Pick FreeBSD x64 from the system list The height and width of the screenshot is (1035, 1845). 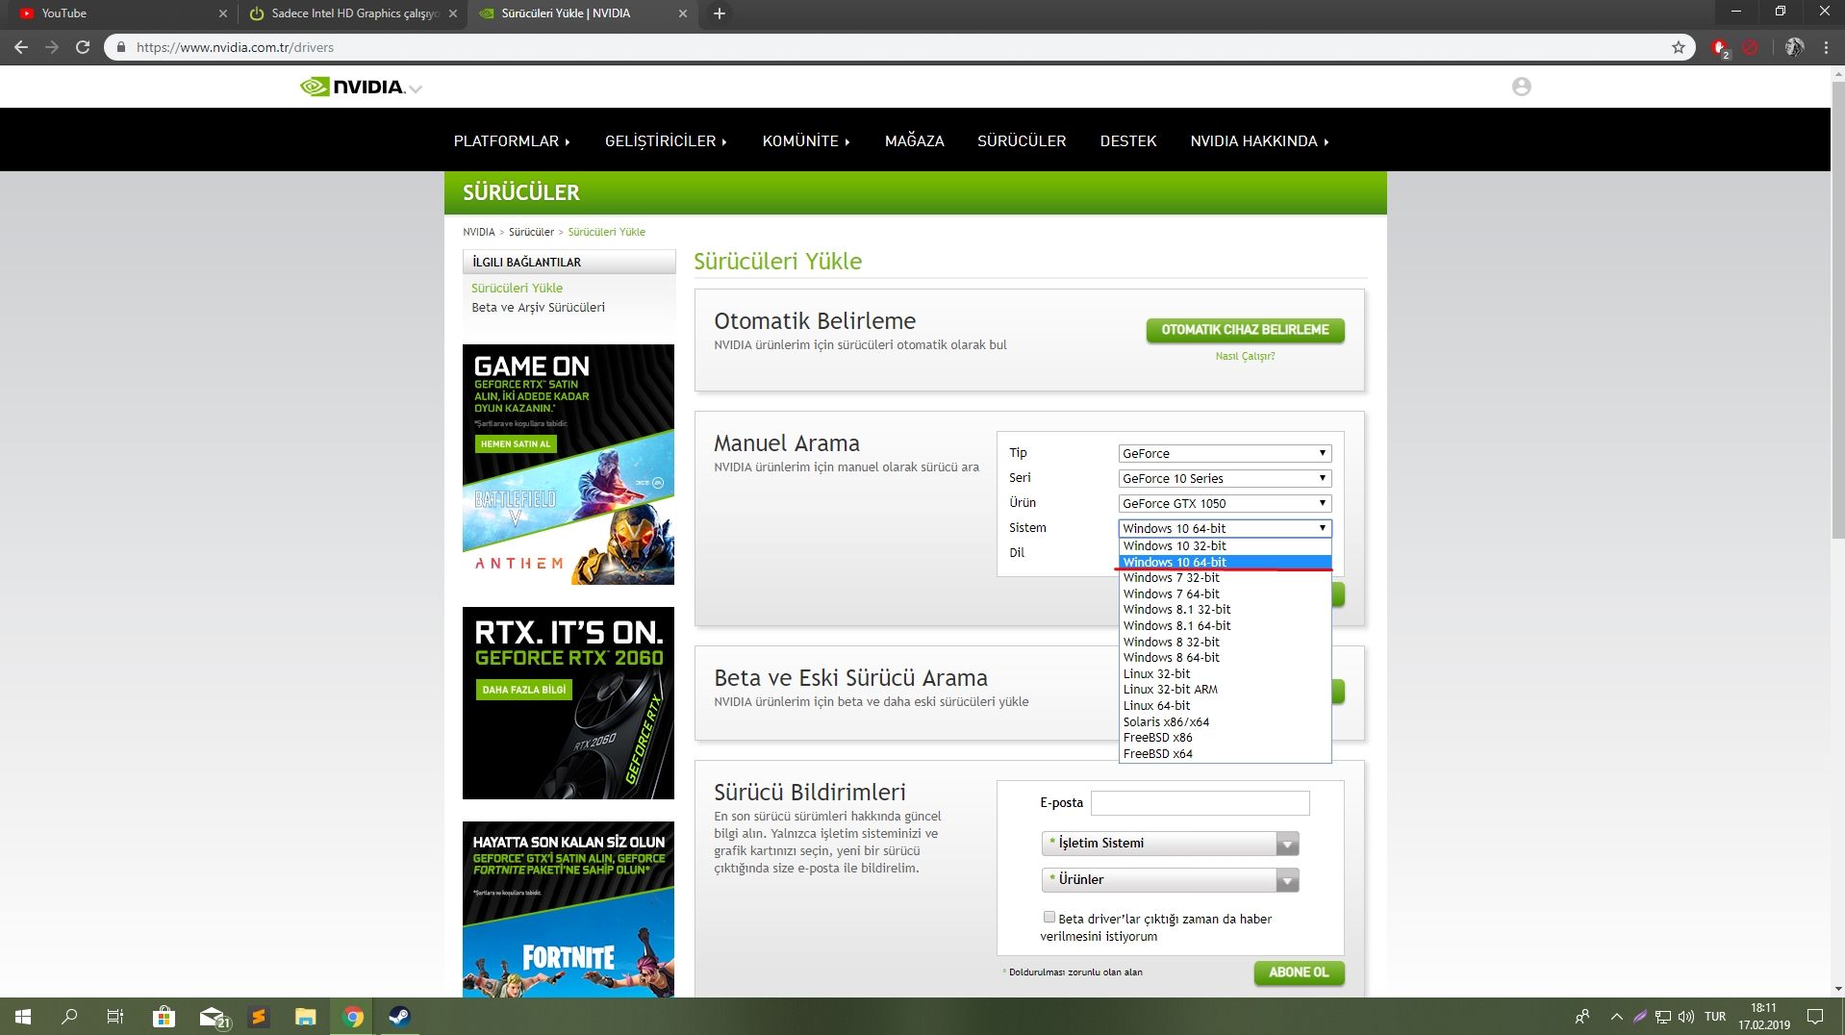click(x=1225, y=753)
